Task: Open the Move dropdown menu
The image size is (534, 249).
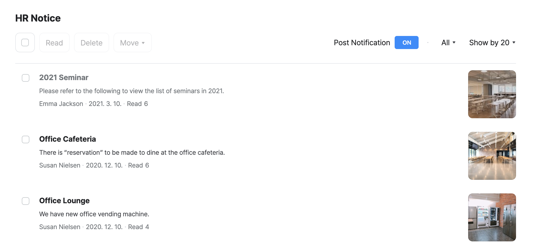Action: 133,43
